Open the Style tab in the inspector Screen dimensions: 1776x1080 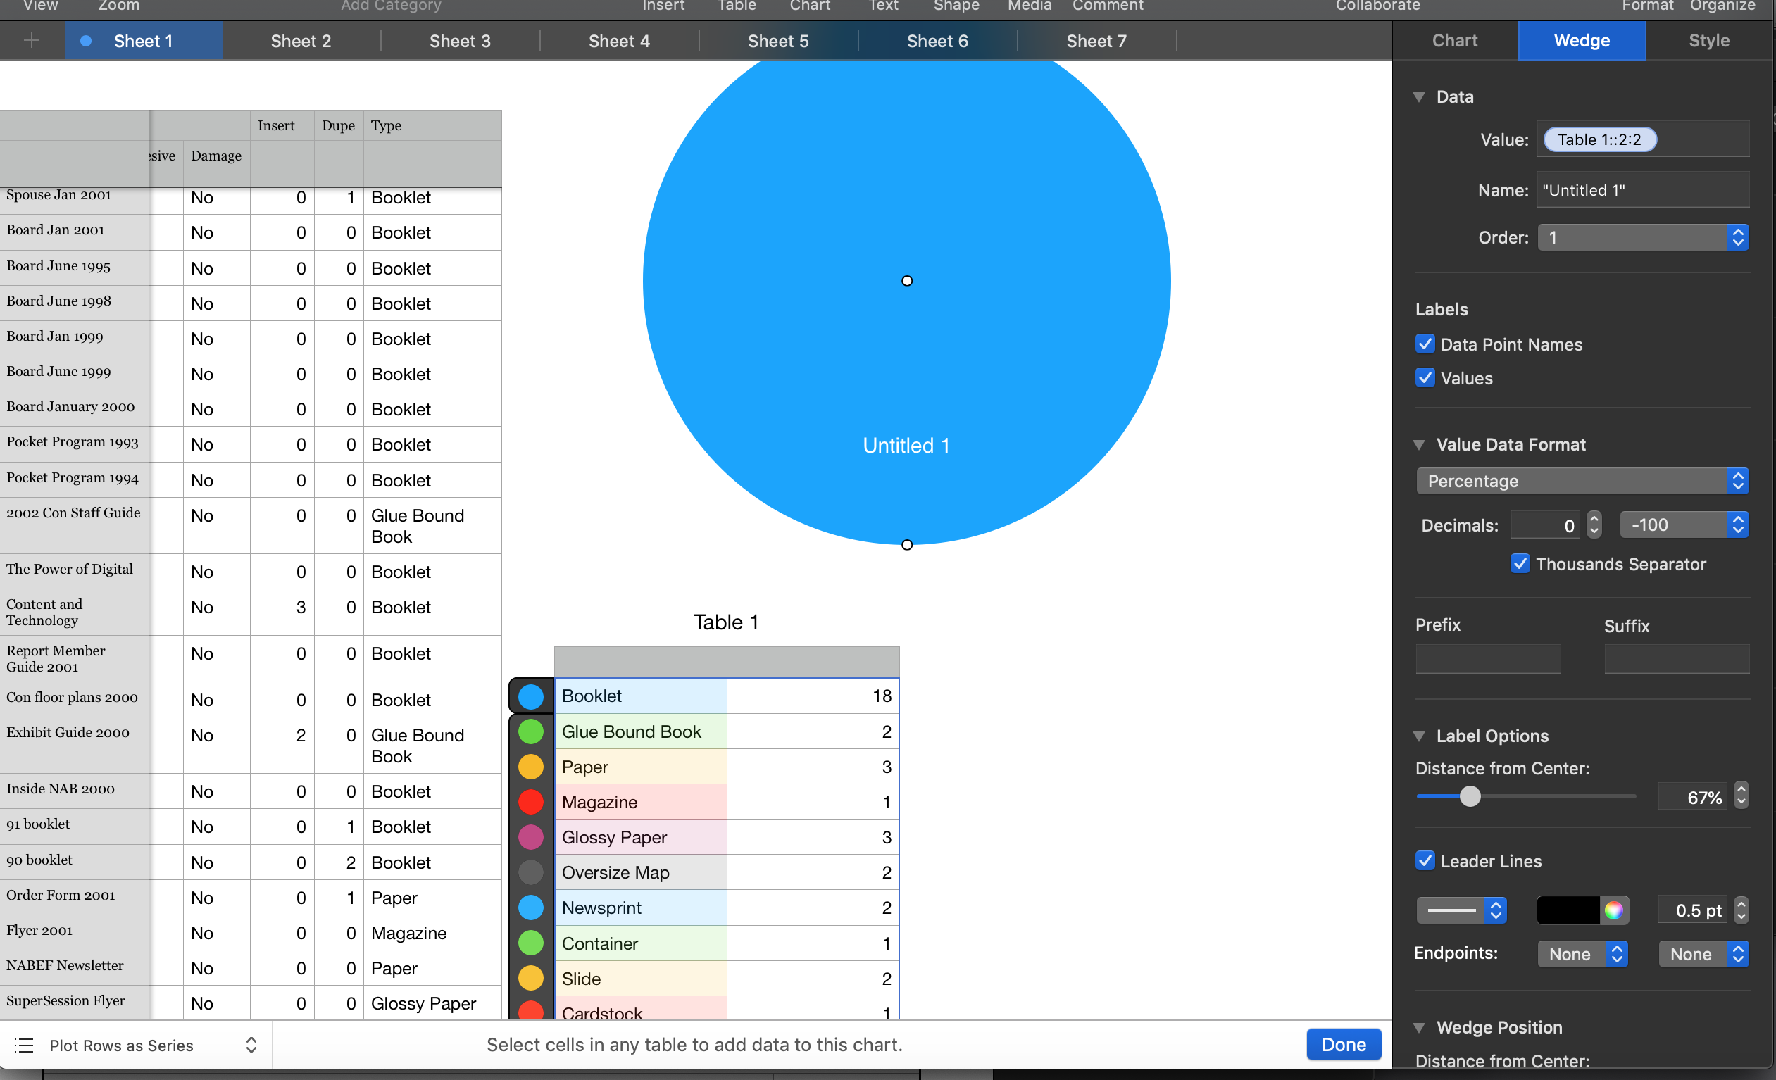pos(1708,40)
